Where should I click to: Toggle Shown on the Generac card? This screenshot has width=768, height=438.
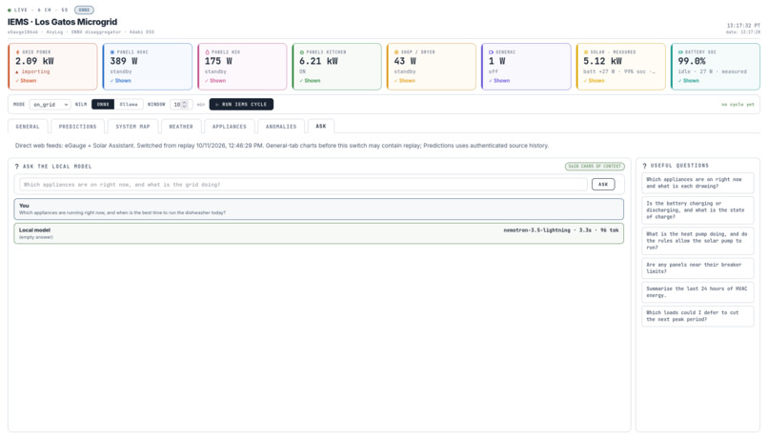click(499, 81)
